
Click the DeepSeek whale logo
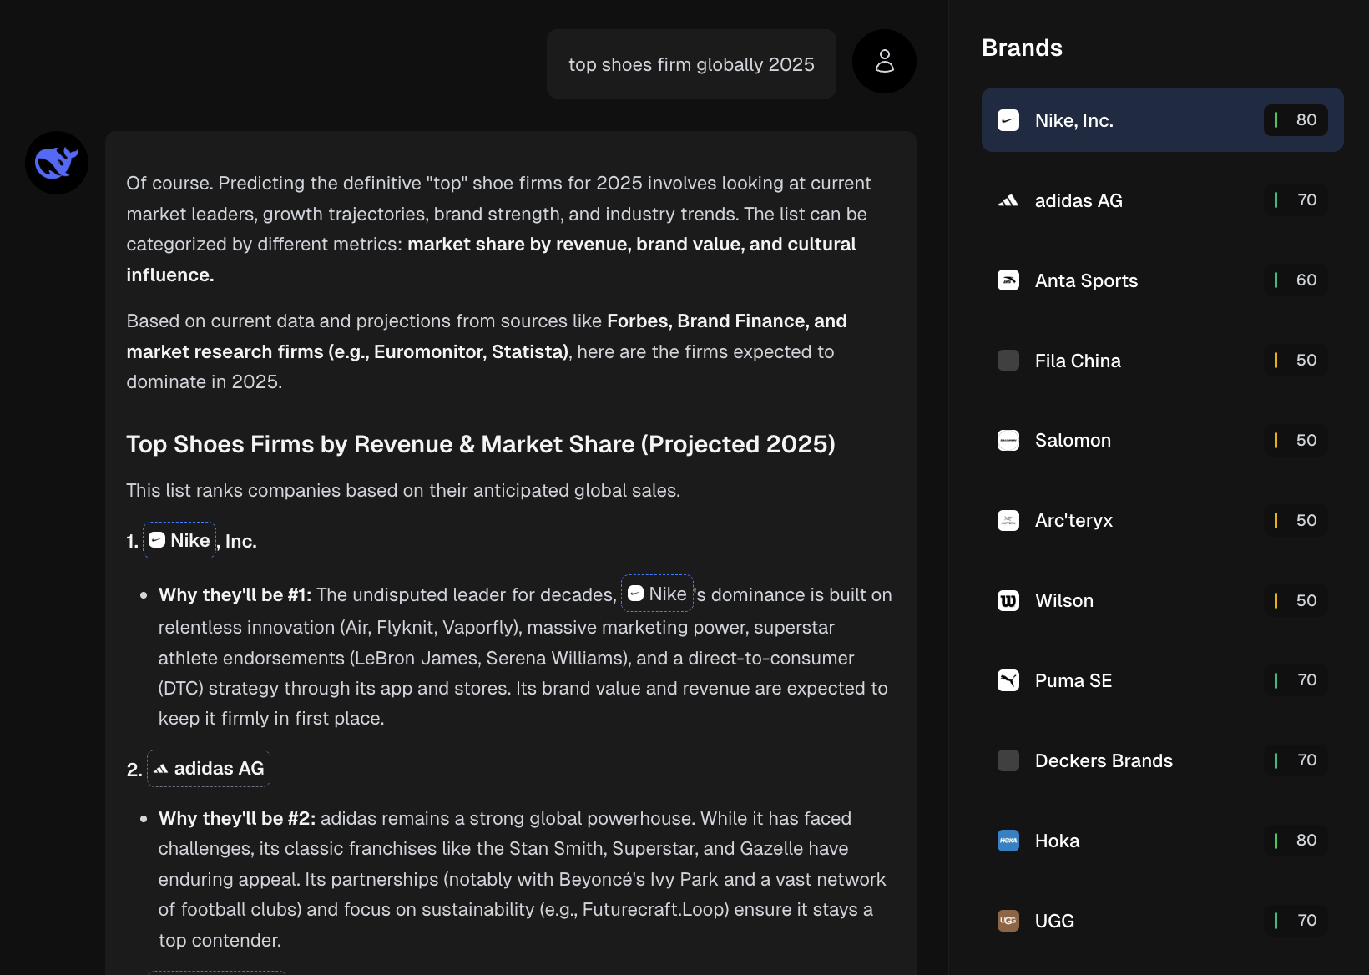point(56,162)
